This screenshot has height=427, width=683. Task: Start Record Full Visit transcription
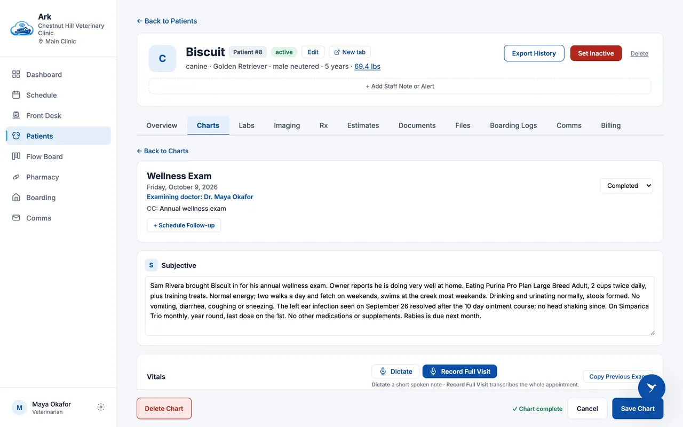[x=460, y=371]
